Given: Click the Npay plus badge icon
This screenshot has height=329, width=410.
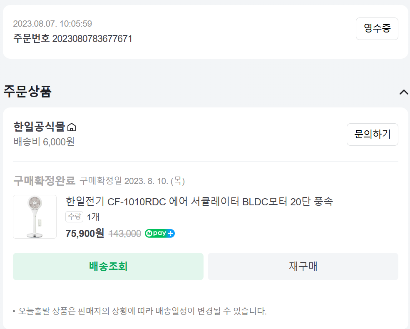Looking at the screenshot, I should coord(160,233).
